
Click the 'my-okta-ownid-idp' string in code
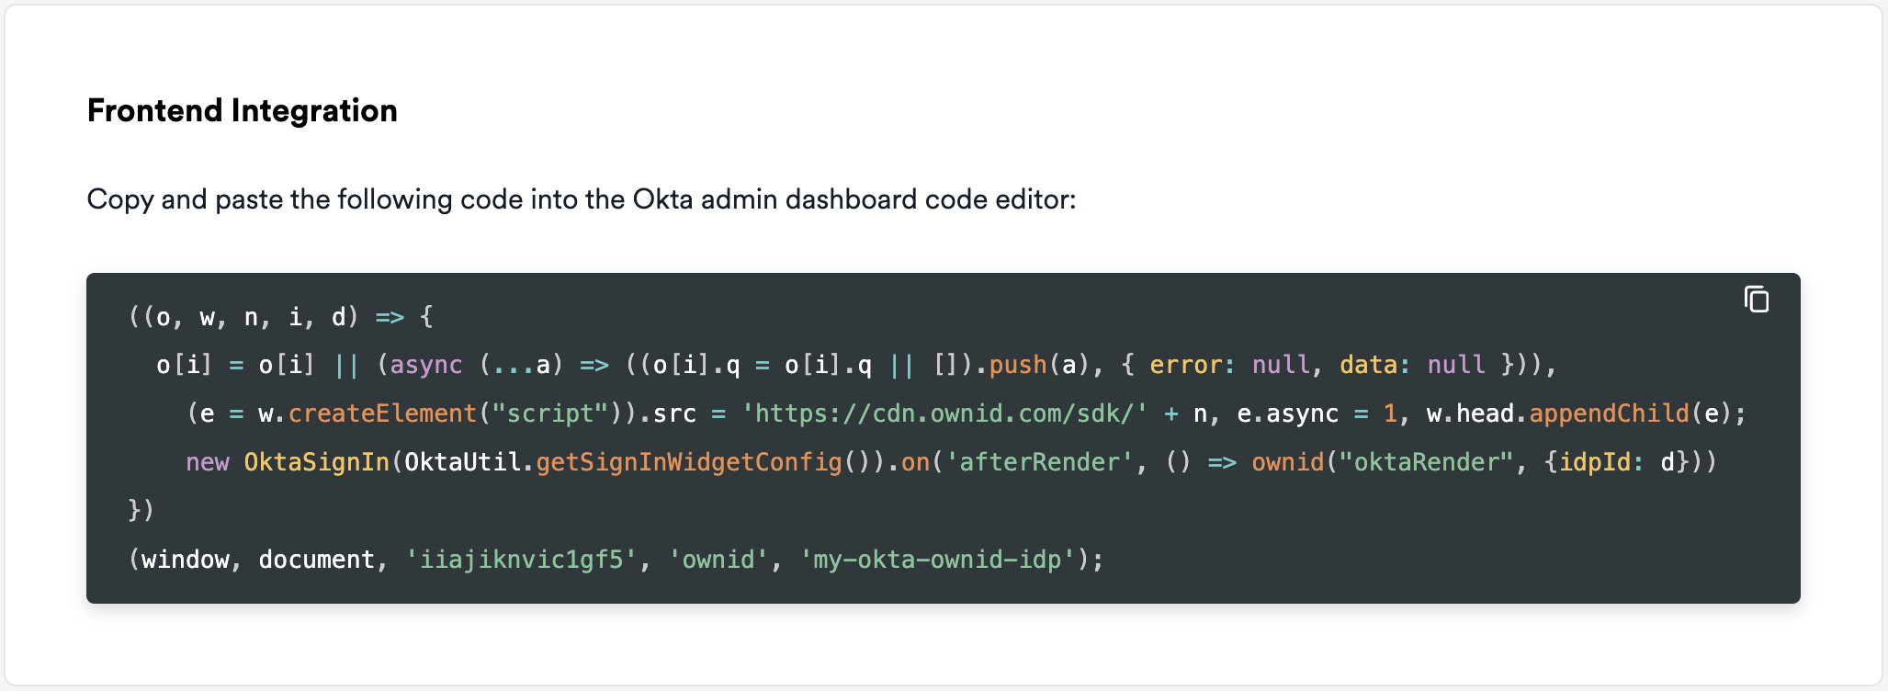click(x=937, y=560)
